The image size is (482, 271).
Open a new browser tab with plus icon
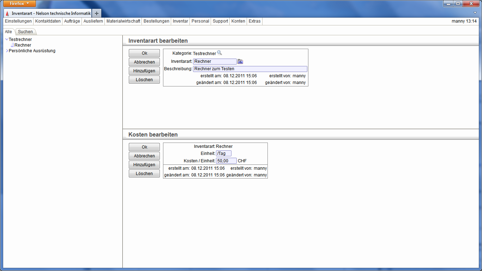click(x=97, y=13)
